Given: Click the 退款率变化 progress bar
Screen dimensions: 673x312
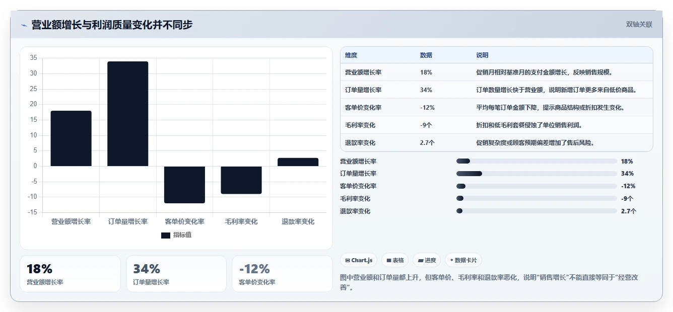Looking at the screenshot, I should [536, 211].
